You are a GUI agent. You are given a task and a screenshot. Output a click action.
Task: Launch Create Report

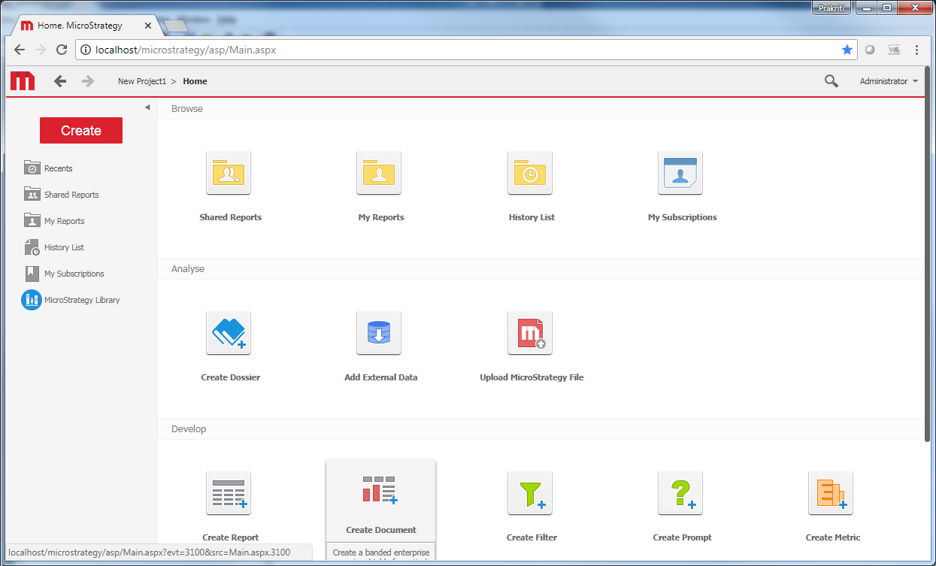point(229,493)
